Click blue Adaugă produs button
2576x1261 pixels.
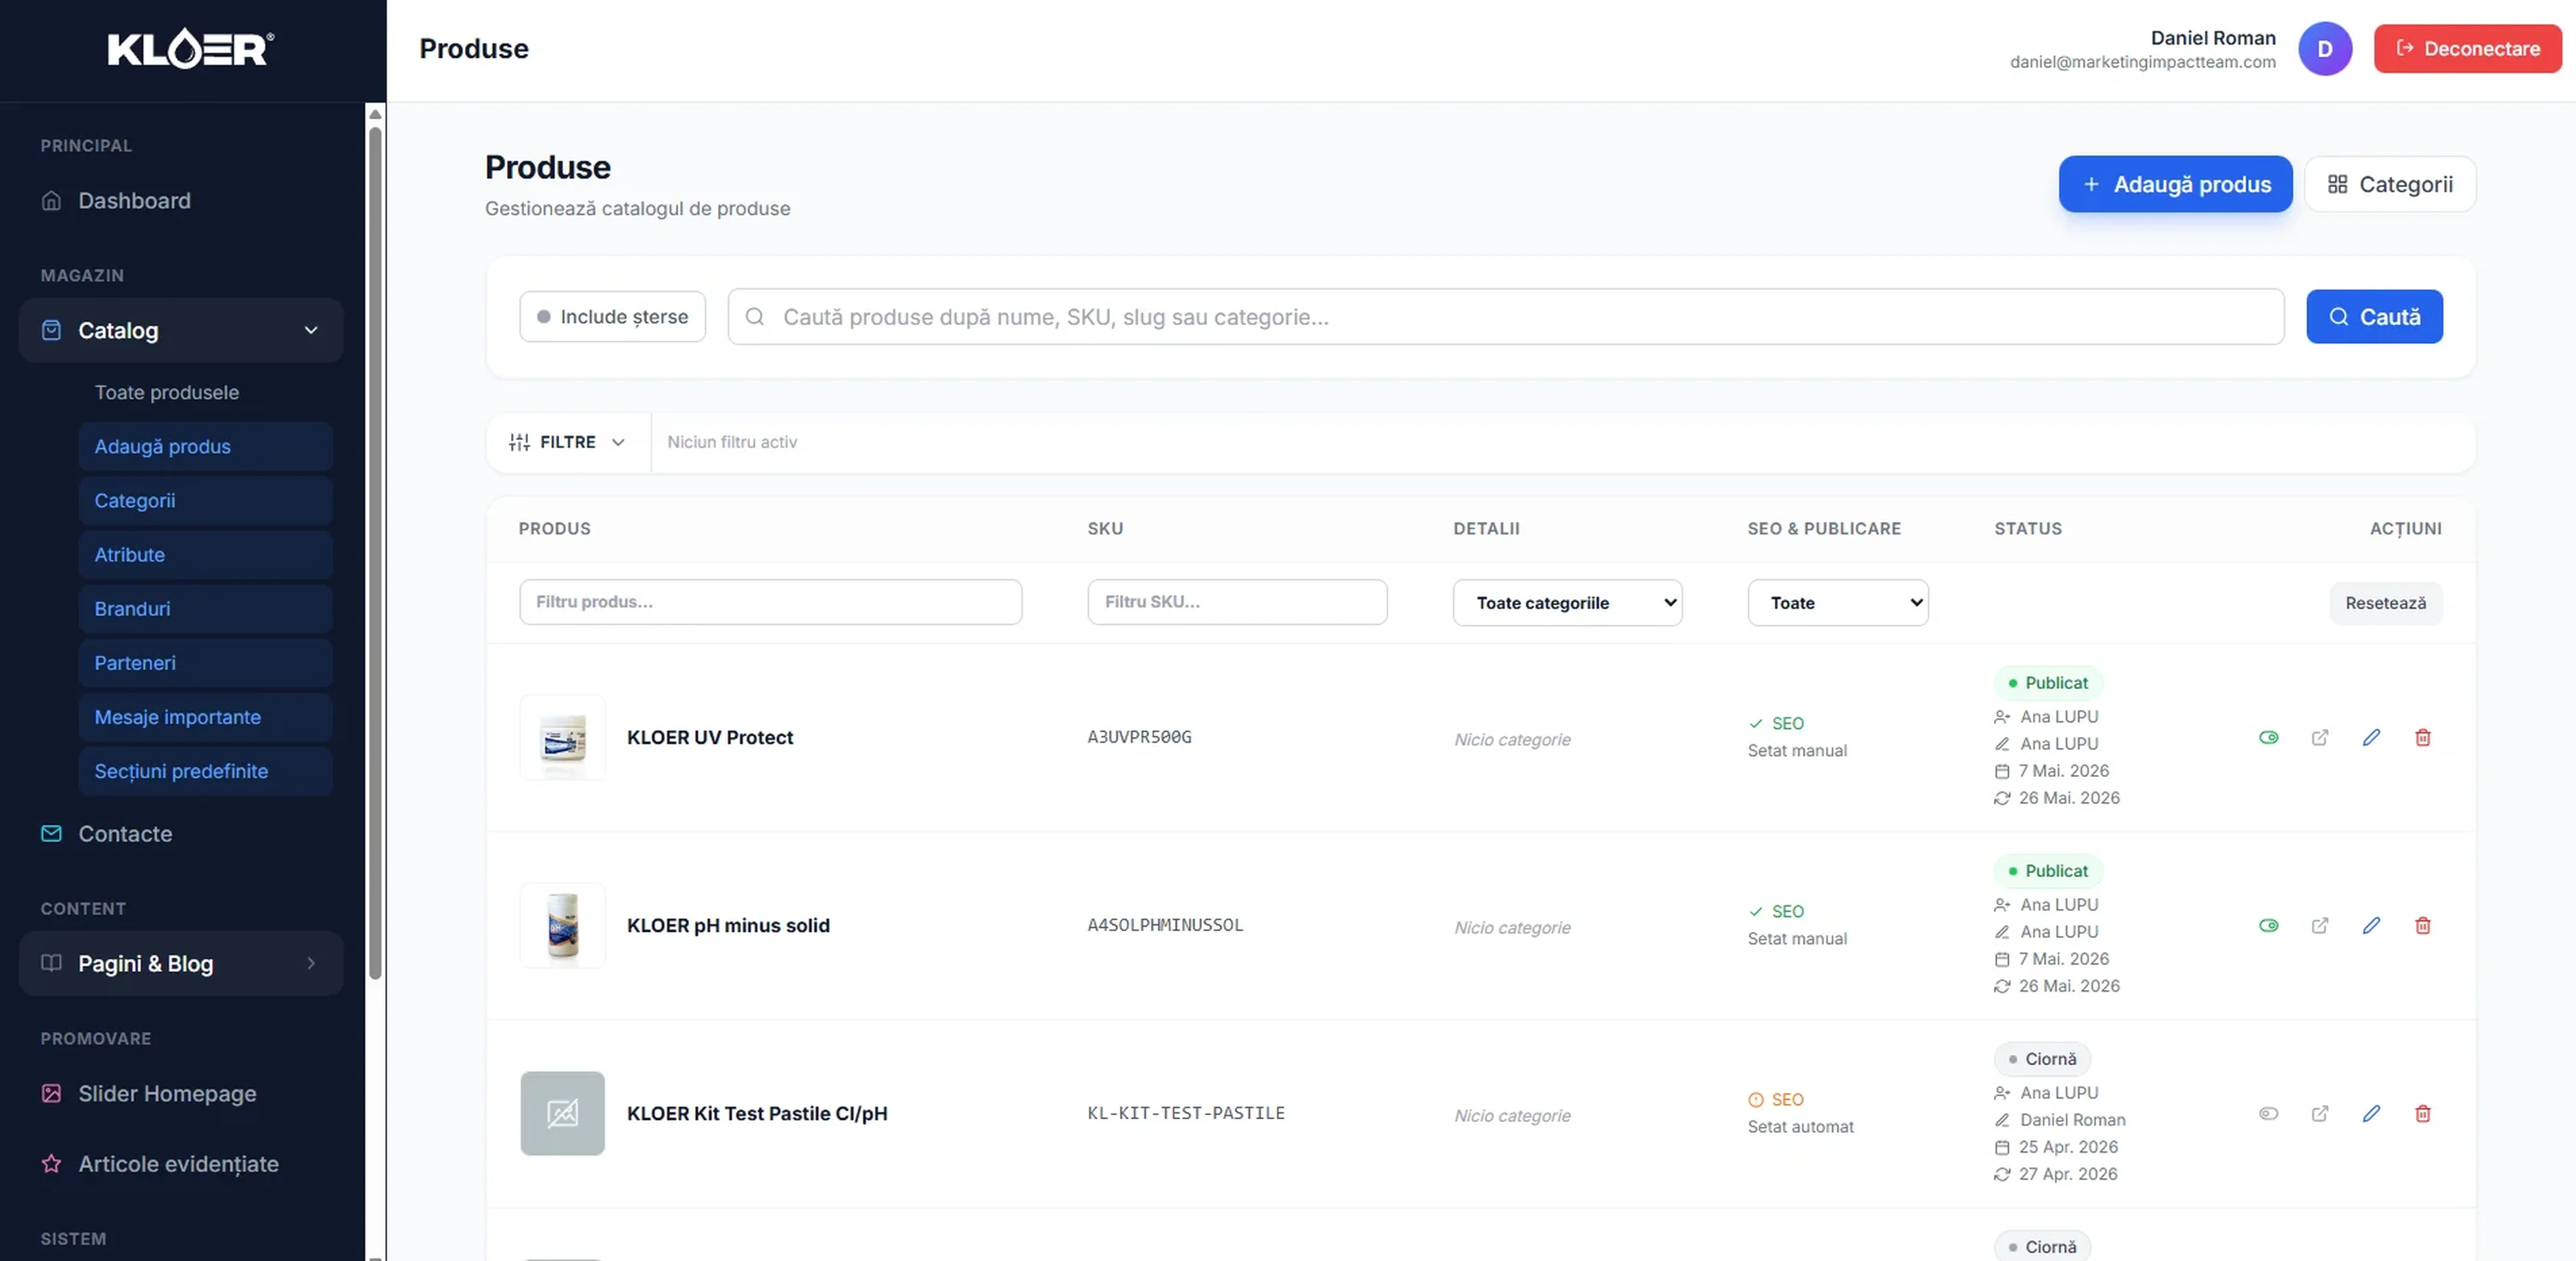click(2175, 184)
